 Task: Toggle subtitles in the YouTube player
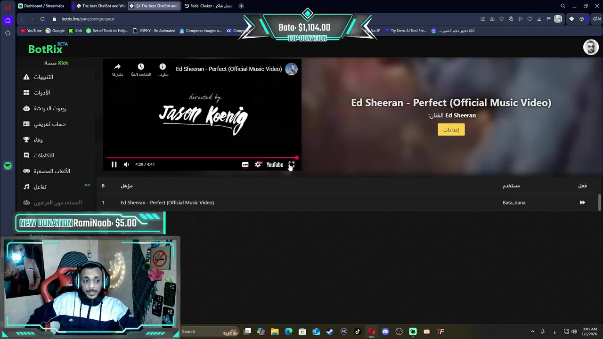point(245,165)
